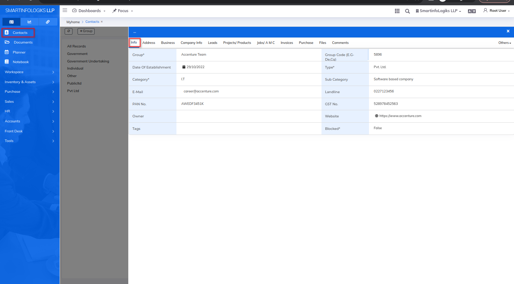Click the Accenture Team group value
Screen dimensions: 514x284
pos(194,55)
